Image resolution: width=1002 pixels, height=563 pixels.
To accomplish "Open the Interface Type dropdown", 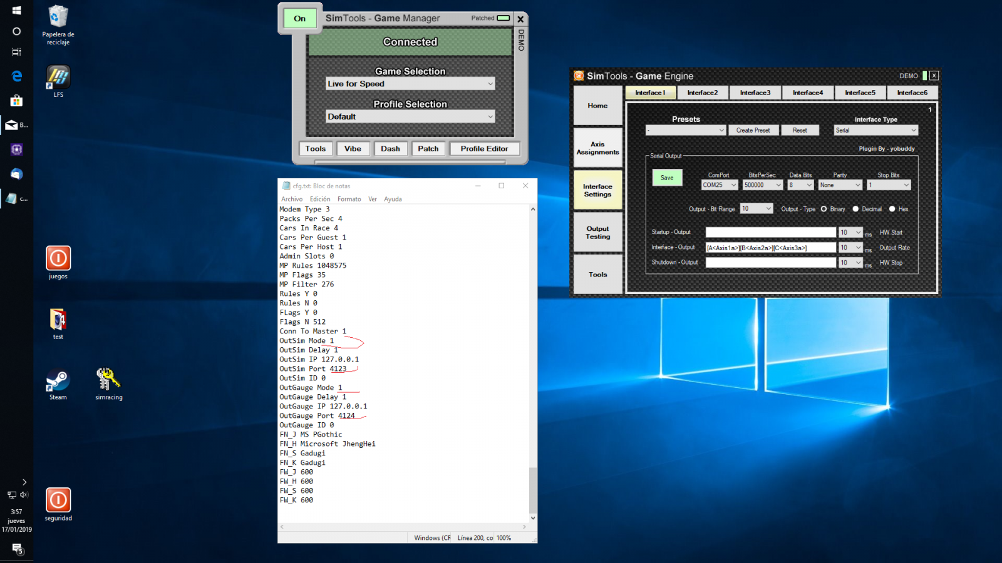I will tap(876, 130).
